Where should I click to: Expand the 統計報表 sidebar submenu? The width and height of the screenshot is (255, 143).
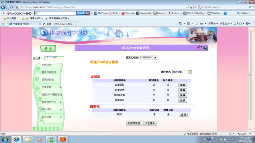pos(61,110)
